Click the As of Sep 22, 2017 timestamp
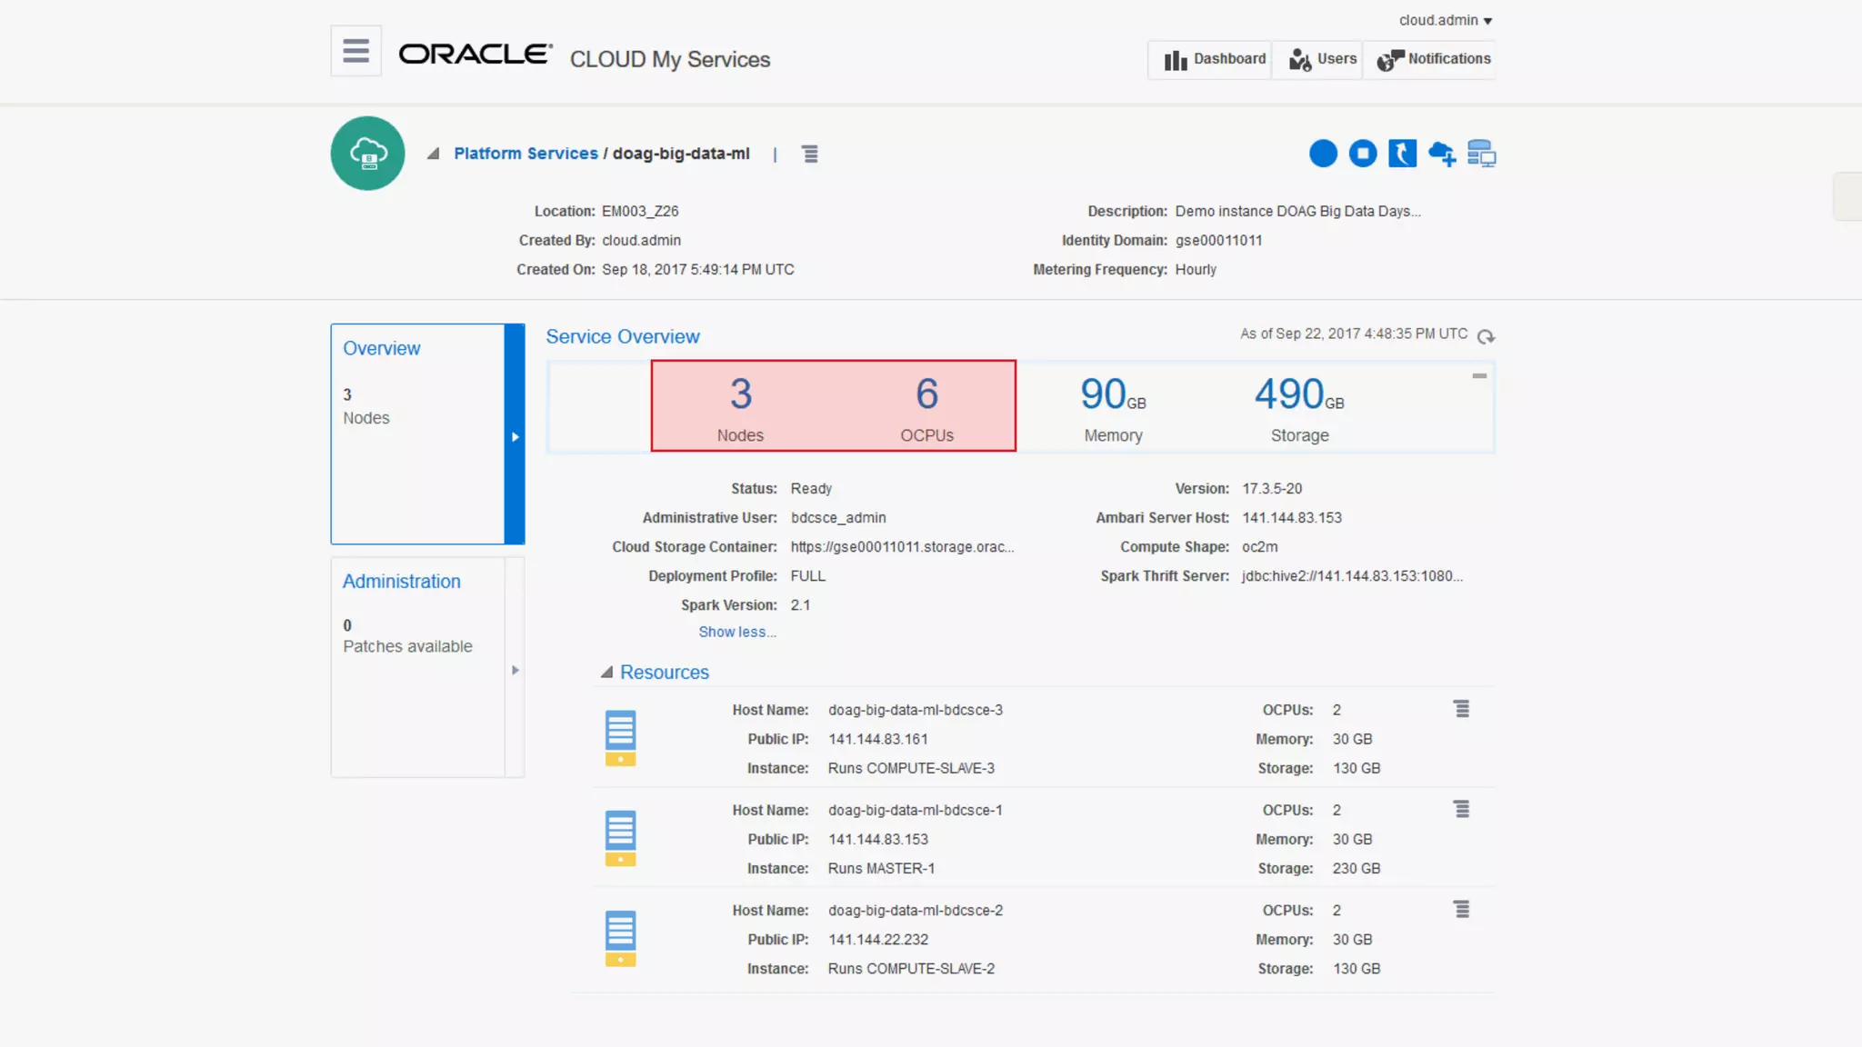 point(1353,334)
